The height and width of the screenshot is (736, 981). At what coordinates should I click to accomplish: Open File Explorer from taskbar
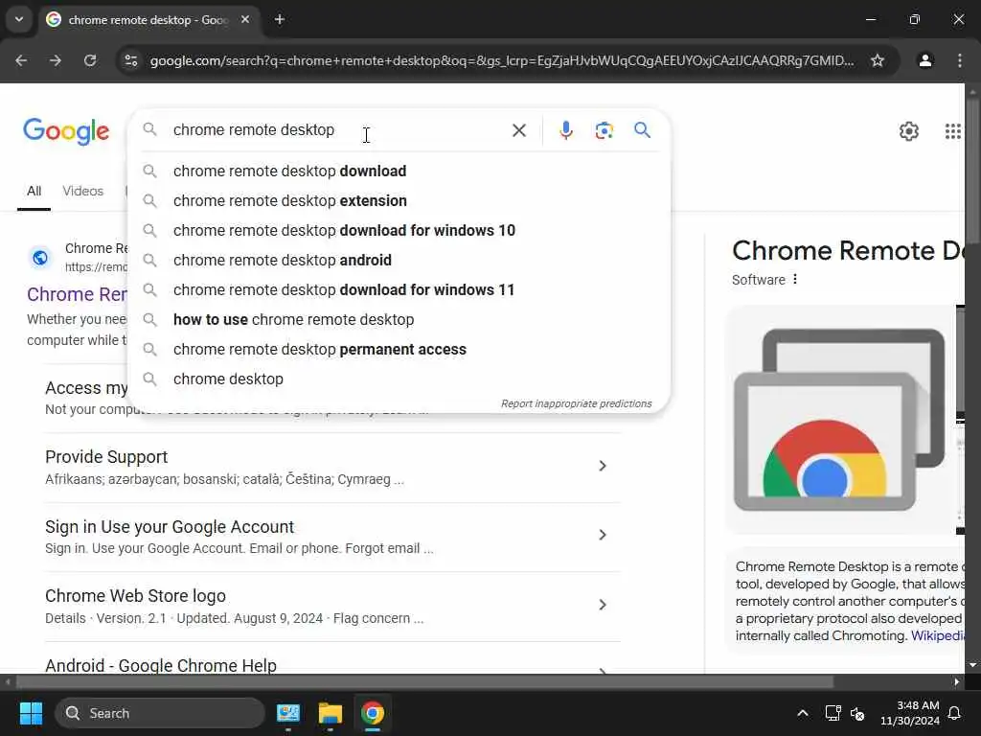[x=330, y=713]
